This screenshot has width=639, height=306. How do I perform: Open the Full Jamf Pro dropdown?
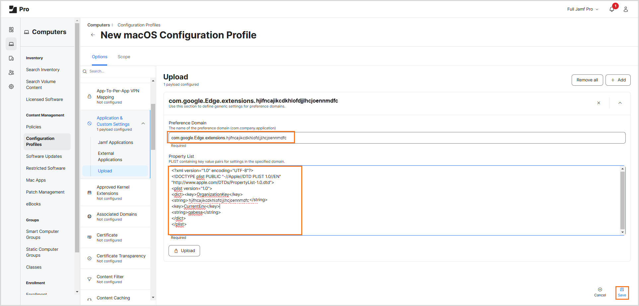[583, 9]
